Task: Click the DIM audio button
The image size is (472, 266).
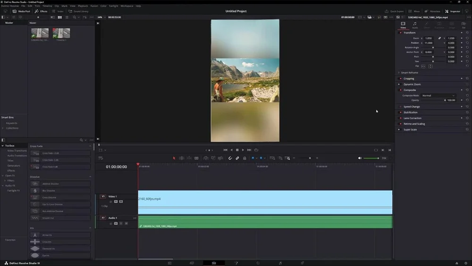Action: (384, 158)
